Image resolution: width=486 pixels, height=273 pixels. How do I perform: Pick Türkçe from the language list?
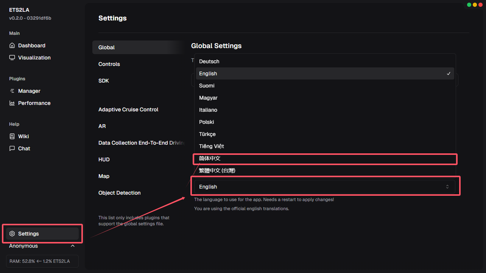tap(325, 134)
